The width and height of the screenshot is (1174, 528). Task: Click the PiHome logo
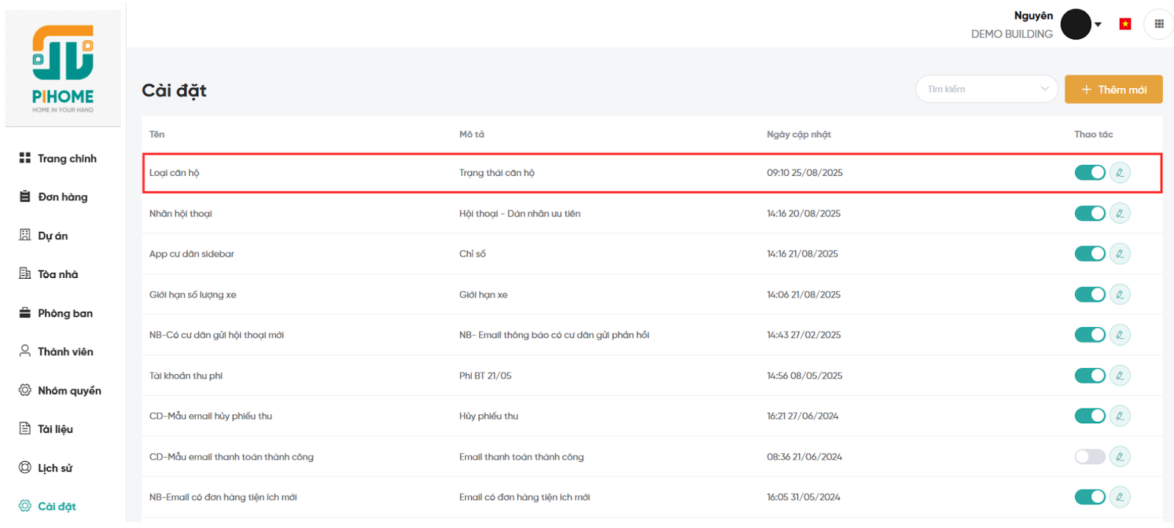63,68
